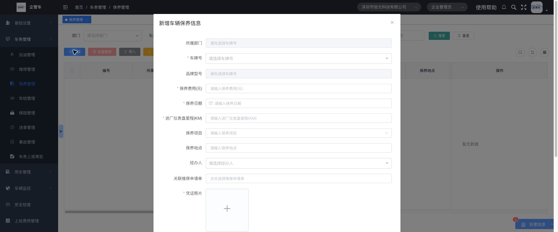Viewport: 558px width, 232px height.
Task: Click the disabled 品牌型号 field
Action: 298,74
